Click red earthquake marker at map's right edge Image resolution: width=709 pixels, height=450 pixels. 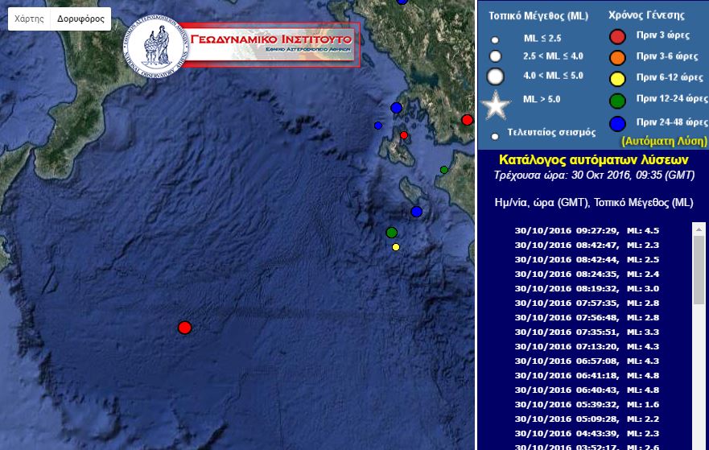click(467, 120)
